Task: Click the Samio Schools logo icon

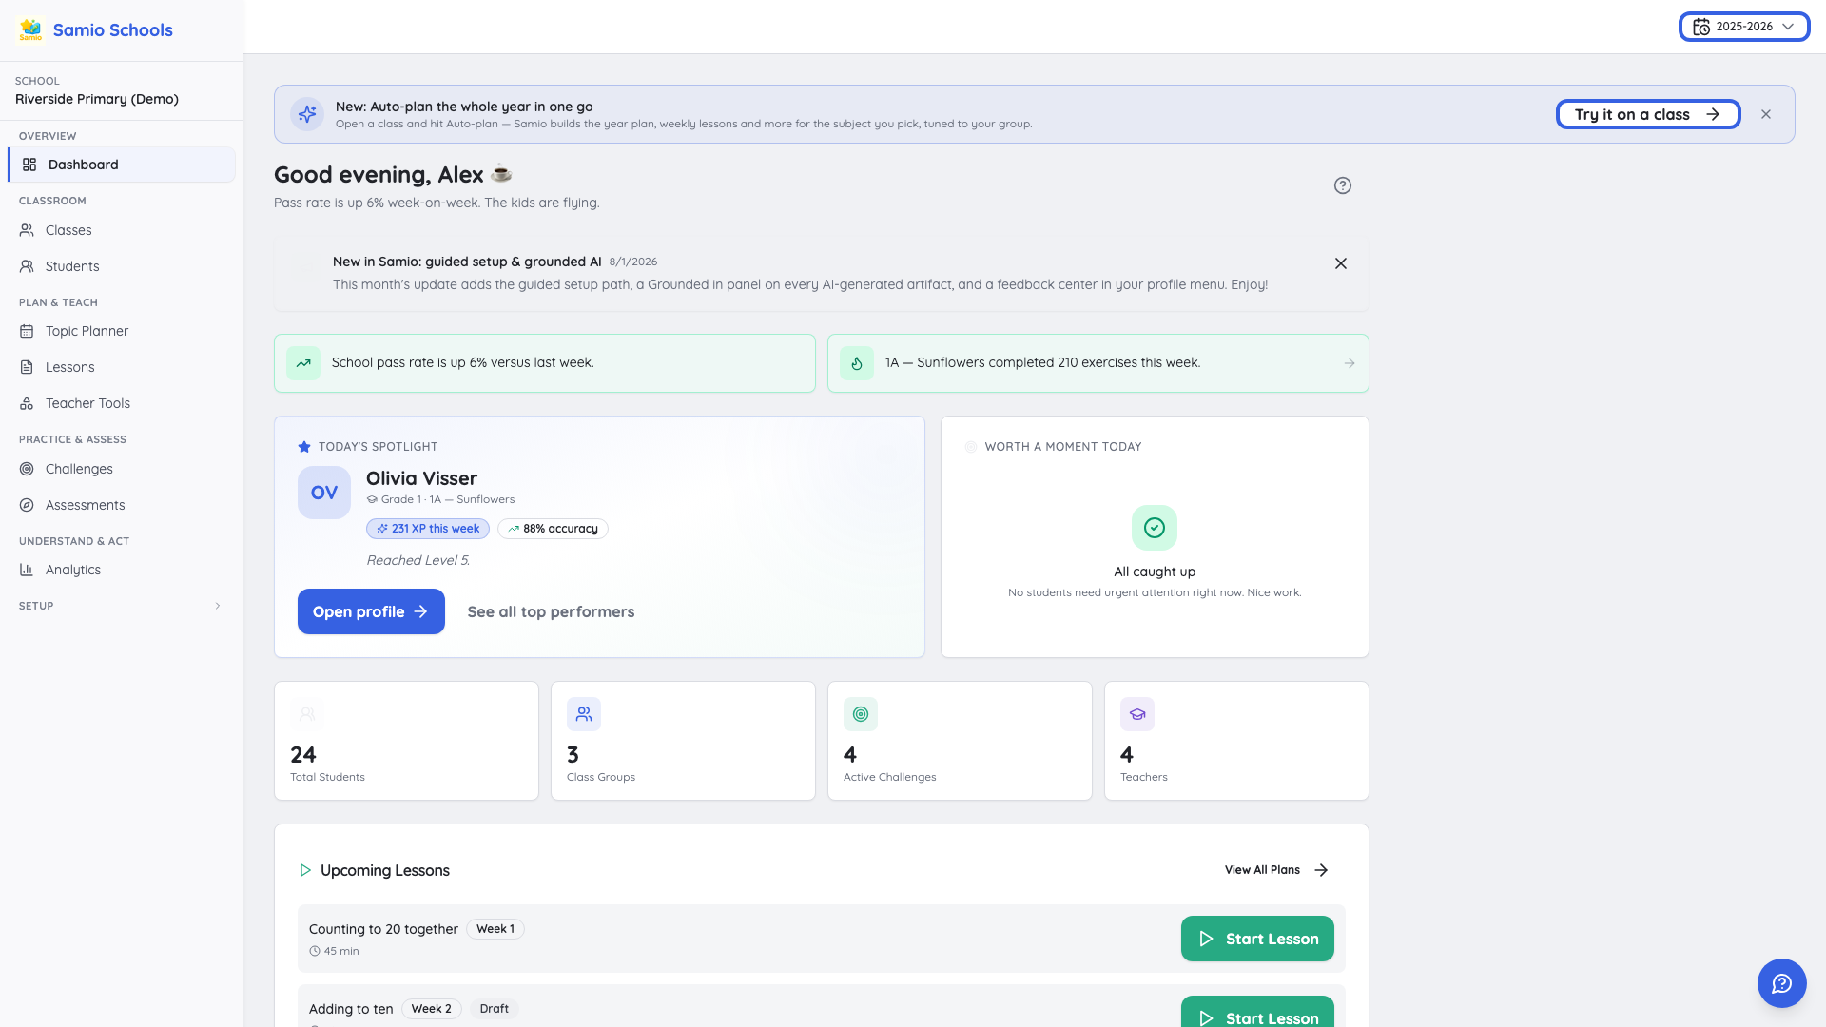Action: pyautogui.click(x=30, y=29)
